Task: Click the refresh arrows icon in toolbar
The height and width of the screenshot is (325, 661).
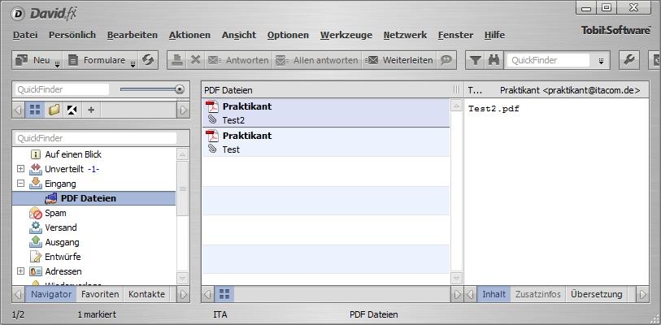Action: click(x=147, y=60)
